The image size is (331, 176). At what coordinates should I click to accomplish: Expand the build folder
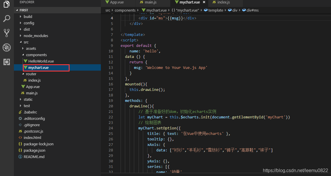tap(21, 16)
